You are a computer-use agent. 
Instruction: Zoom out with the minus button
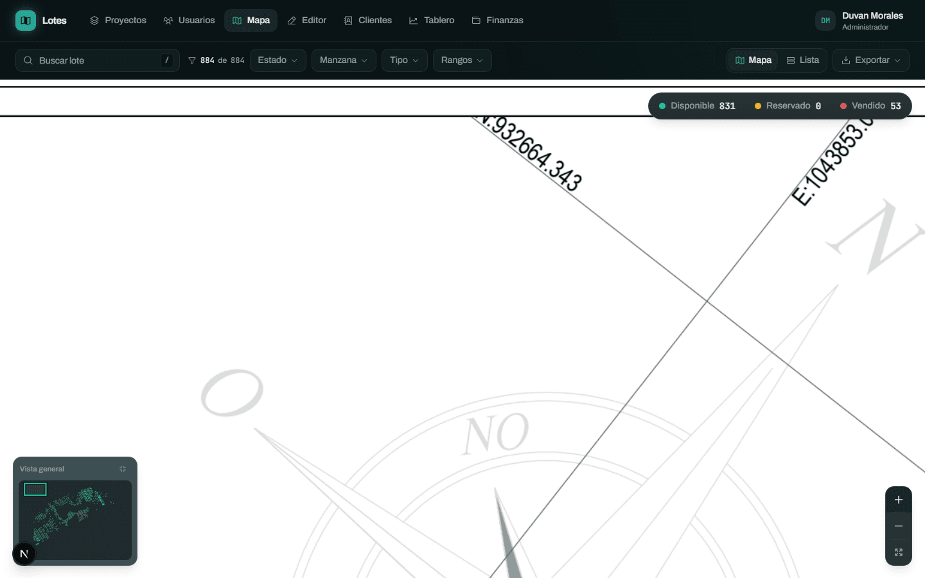click(x=899, y=526)
